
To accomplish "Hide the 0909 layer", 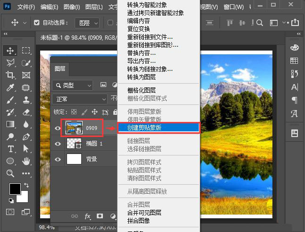I will [x=58, y=128].
